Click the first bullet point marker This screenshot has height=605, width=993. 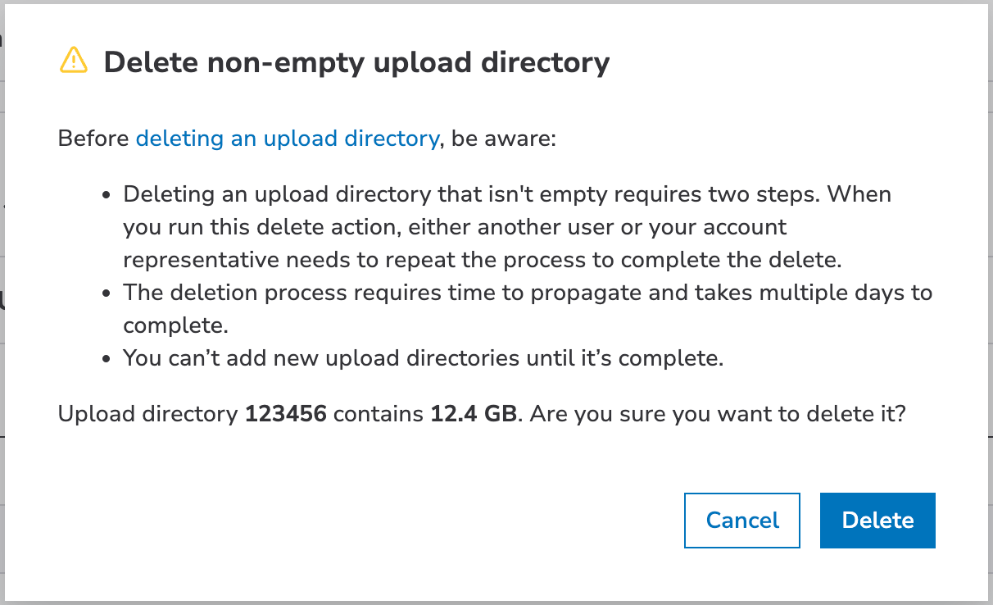pyautogui.click(x=107, y=196)
